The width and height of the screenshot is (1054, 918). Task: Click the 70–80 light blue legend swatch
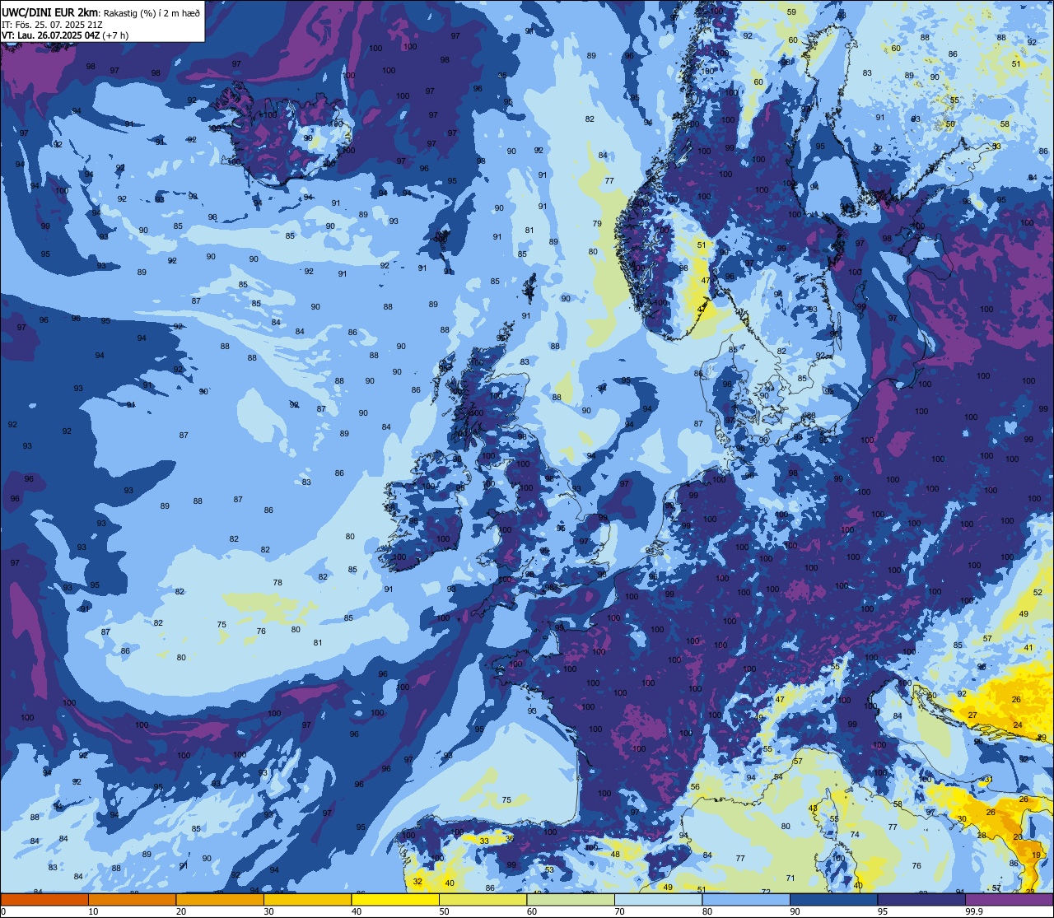point(658,900)
